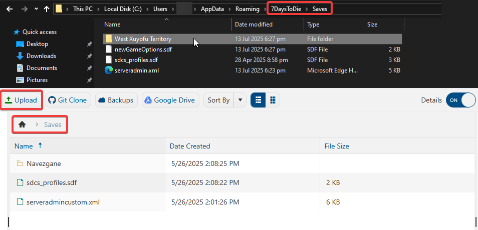The image size is (478, 230).
Task: Click the Google Drive button
Action: (x=170, y=100)
